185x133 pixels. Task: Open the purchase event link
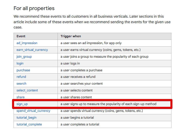point(23,70)
